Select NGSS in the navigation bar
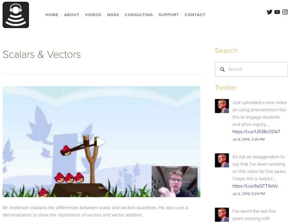 113,15
